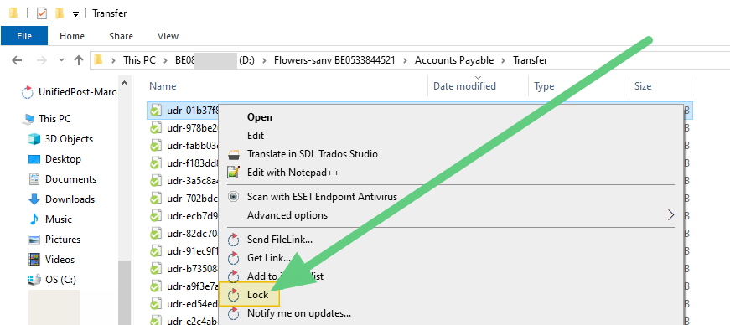Toggle the properties checkbox in title bar
Screen dimensions: 730x325
tap(42, 13)
